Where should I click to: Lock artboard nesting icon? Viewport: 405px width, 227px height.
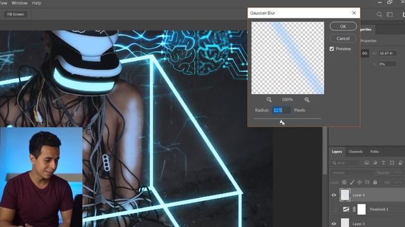(367, 182)
